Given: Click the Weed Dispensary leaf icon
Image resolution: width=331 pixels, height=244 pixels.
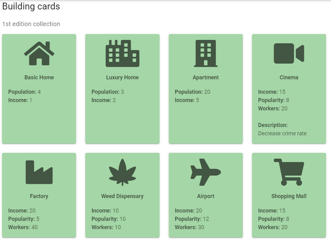Looking at the screenshot, I should pyautogui.click(x=122, y=172).
